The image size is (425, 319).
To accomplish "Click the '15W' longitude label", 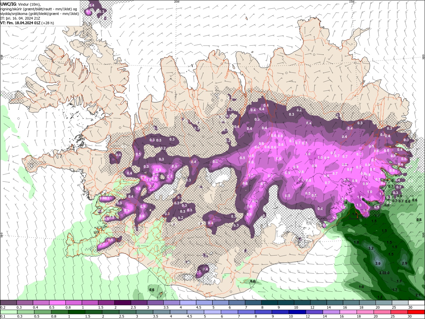I will tap(352, 2).
